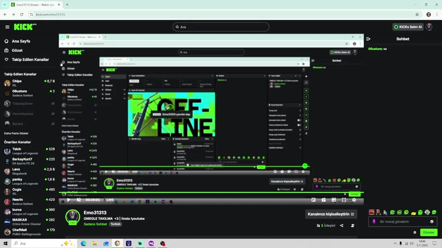Image resolution: width=442 pixels, height=248 pixels.
Task: Open chat settings gear beside Gönder
Action: point(415,232)
